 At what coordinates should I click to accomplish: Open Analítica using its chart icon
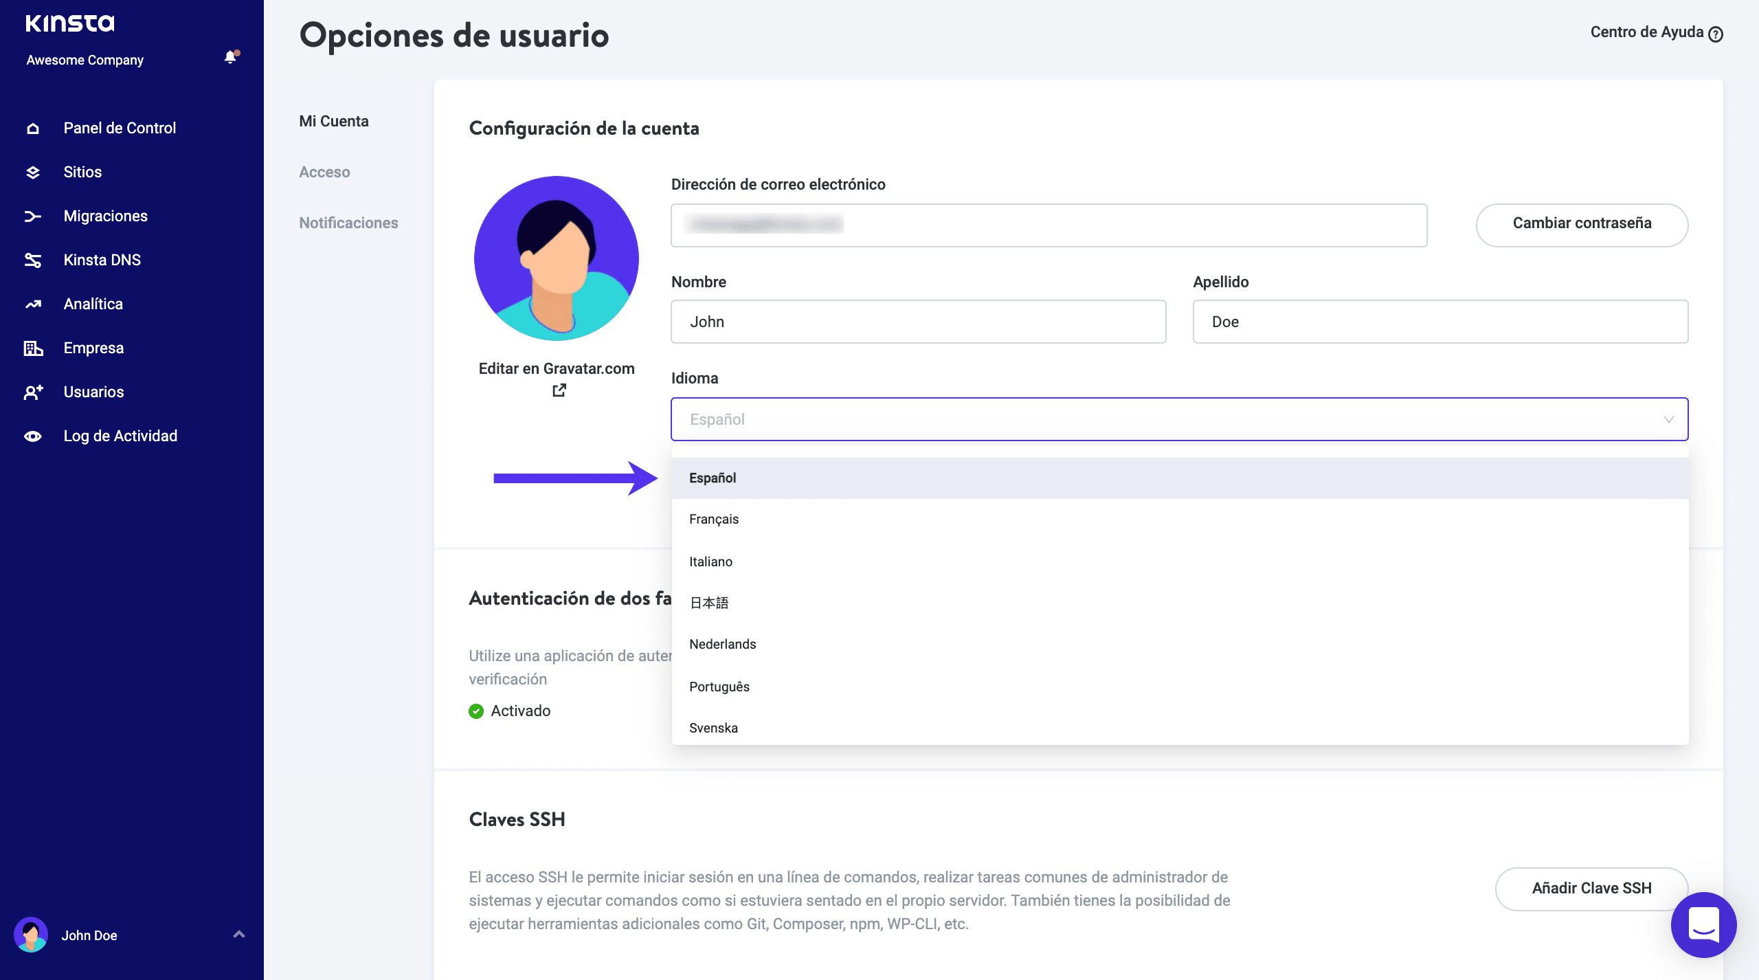coord(33,304)
